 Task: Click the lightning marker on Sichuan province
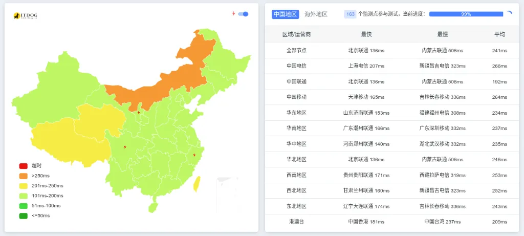click(x=125, y=147)
